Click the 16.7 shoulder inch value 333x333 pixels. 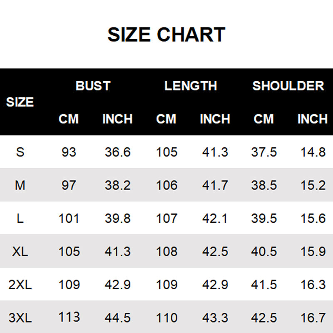point(313,318)
